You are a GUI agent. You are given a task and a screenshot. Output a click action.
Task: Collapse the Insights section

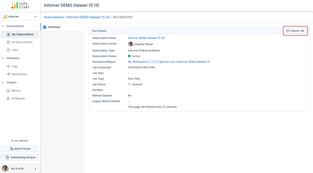pyautogui.click(x=3, y=82)
